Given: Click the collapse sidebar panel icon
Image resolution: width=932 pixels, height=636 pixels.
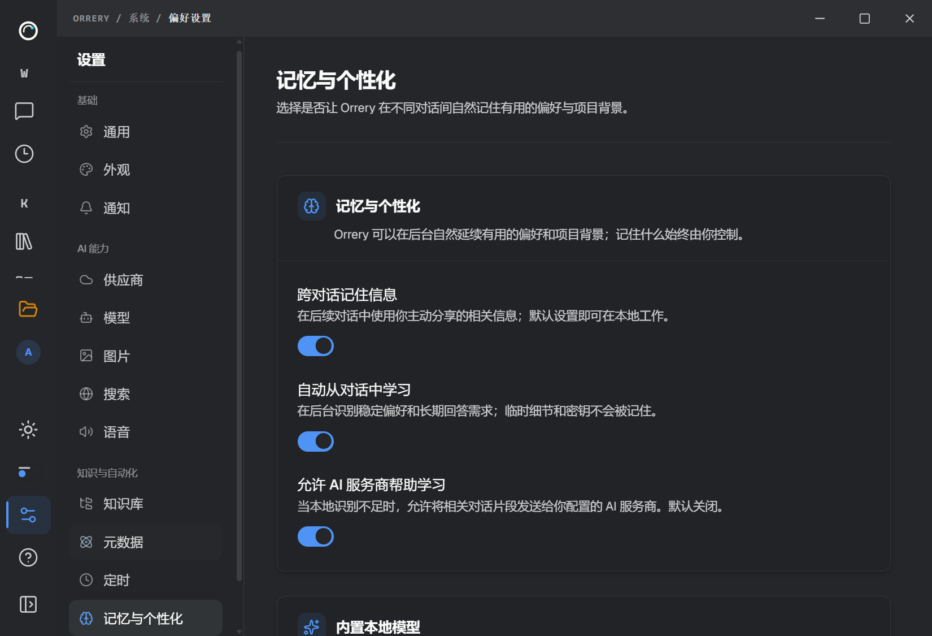Looking at the screenshot, I should [28, 604].
